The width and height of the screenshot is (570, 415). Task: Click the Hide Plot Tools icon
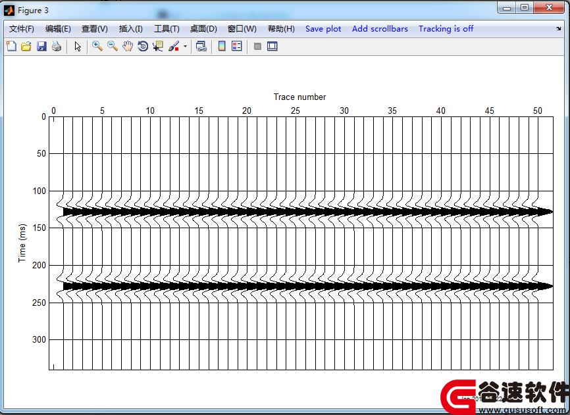point(257,46)
